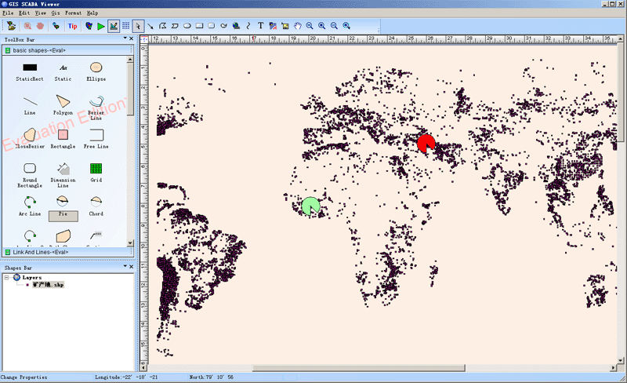Click the red pie shape on map
The height and width of the screenshot is (383, 627).
tap(426, 143)
